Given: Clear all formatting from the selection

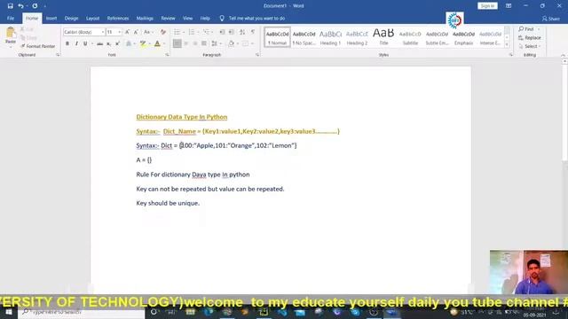Looking at the screenshot, I should coord(163,32).
